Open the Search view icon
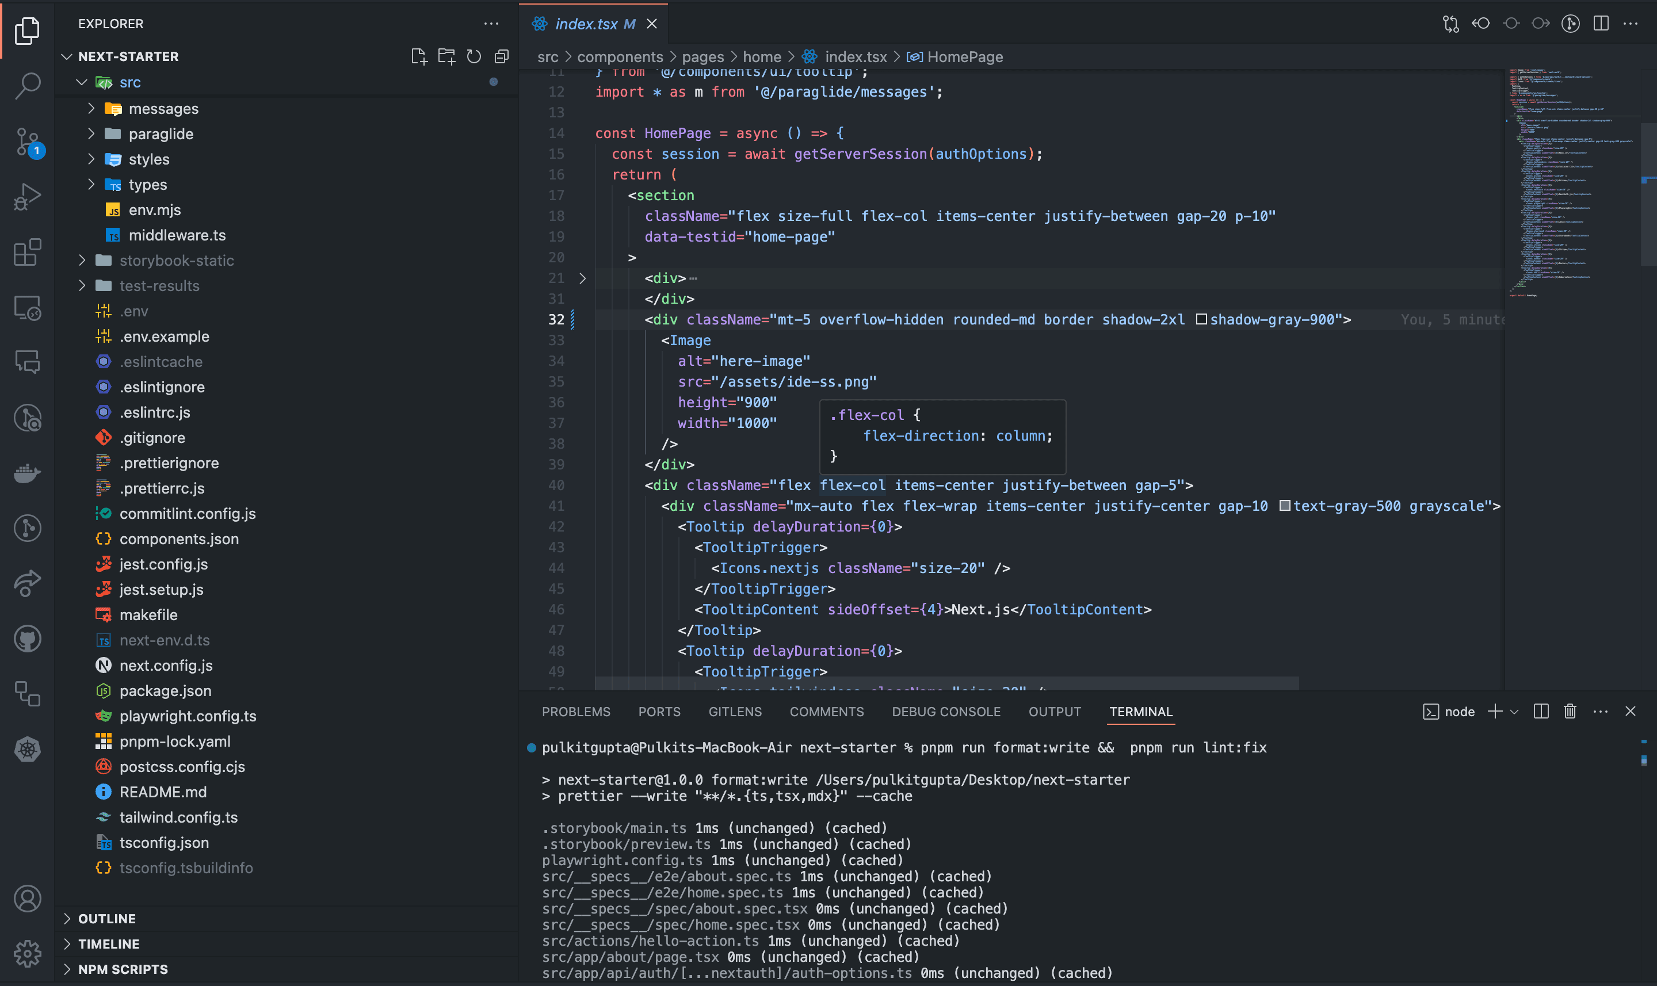This screenshot has width=1657, height=986. click(27, 86)
